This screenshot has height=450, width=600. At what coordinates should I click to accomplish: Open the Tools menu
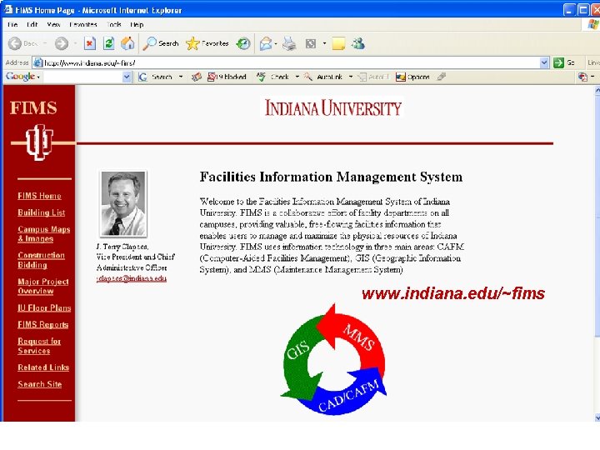pyautogui.click(x=113, y=24)
